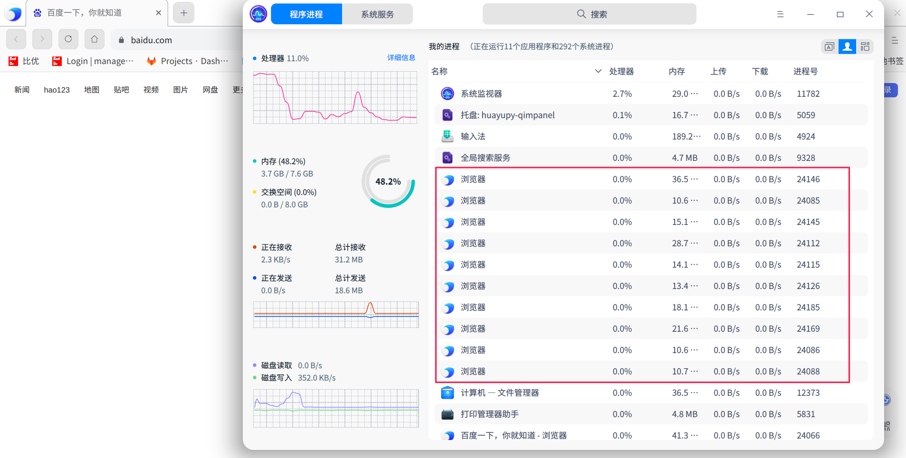Open the 地图 link on the Baidu page
Image resolution: width=906 pixels, height=458 pixels.
point(92,90)
